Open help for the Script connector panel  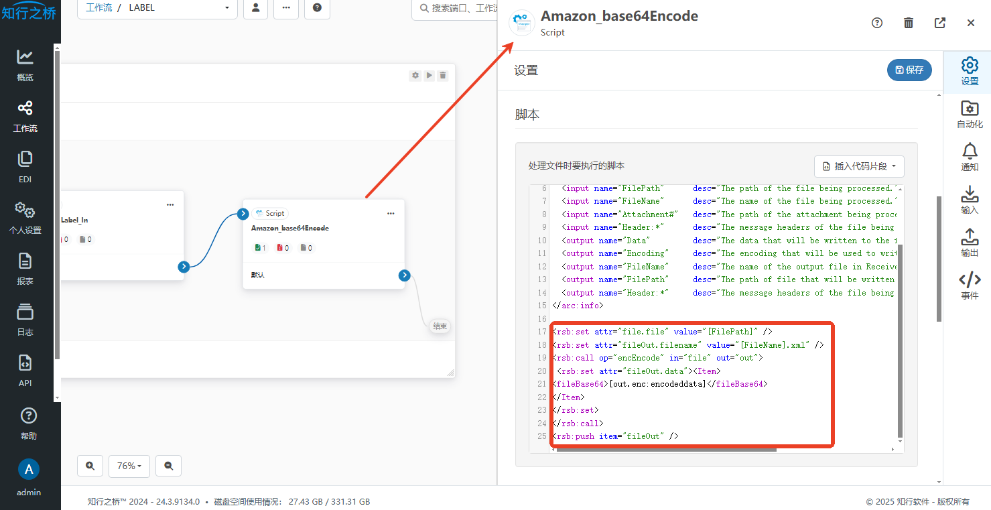pyautogui.click(x=877, y=23)
